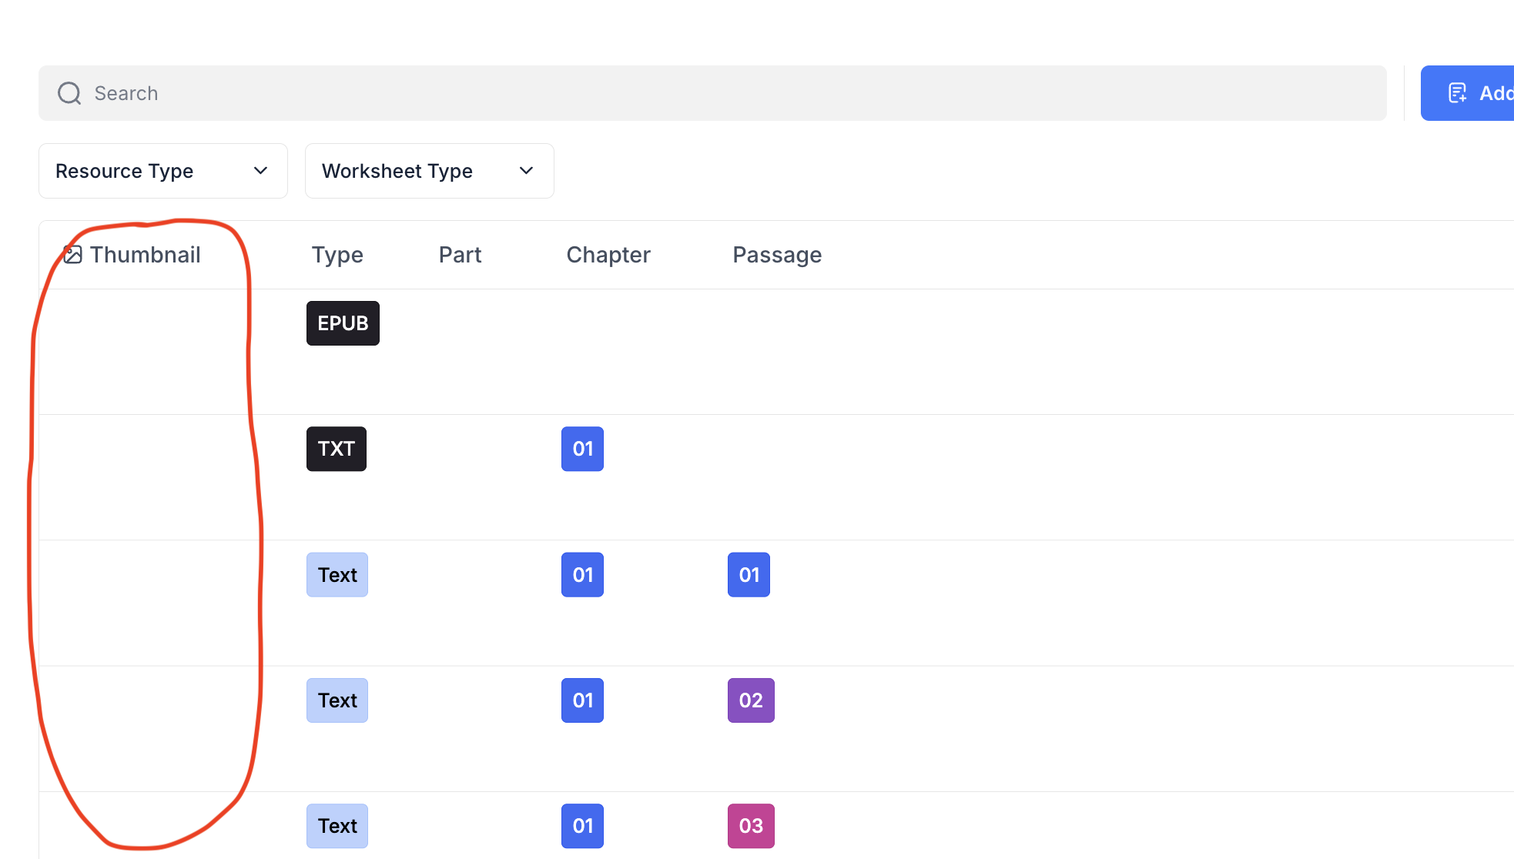The width and height of the screenshot is (1514, 859).
Task: Click the TXT type badge
Action: click(337, 449)
